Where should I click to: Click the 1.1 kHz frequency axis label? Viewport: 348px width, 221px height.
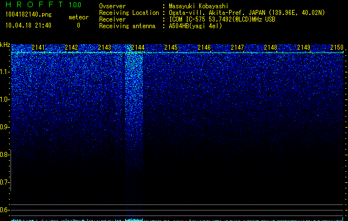pos(4,72)
